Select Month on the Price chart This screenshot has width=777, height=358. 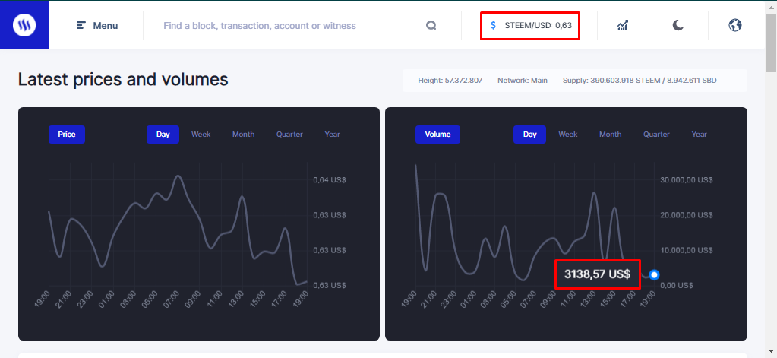[243, 135]
